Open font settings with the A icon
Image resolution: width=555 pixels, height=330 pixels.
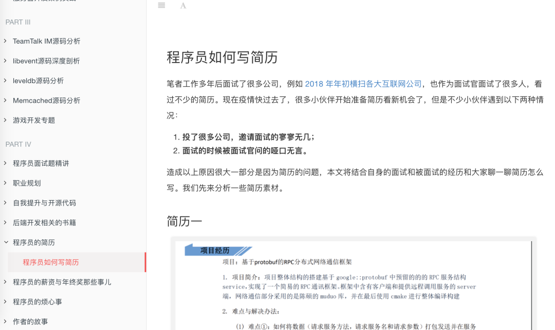click(x=183, y=5)
